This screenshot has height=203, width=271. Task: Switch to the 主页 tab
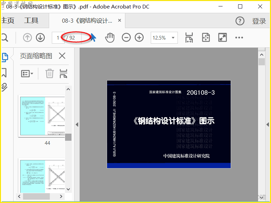point(8,21)
